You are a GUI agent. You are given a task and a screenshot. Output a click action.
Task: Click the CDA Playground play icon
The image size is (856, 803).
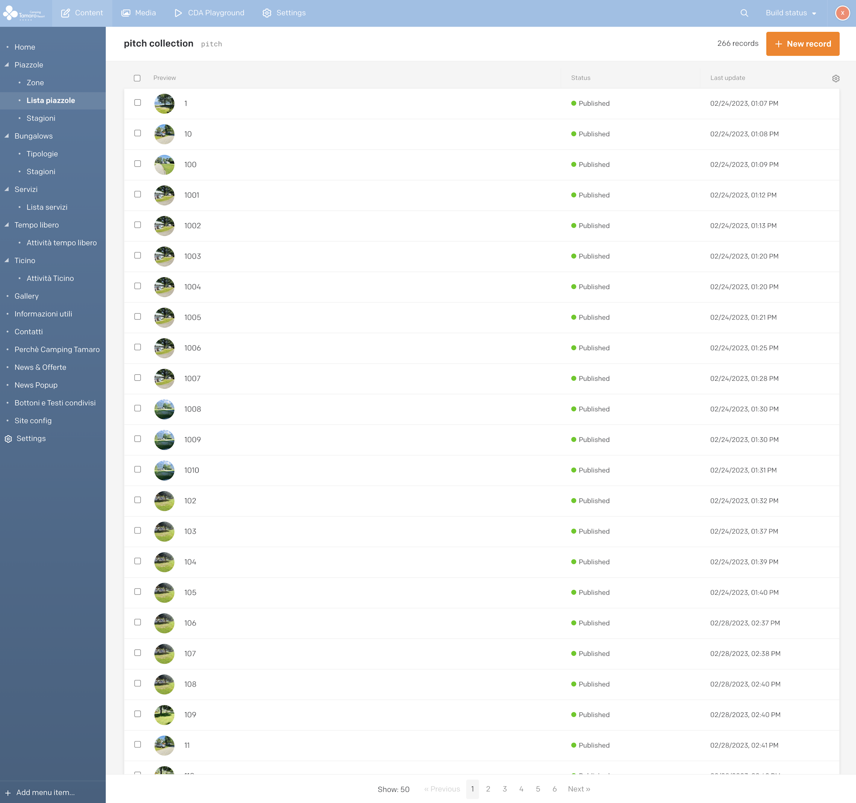tap(178, 13)
